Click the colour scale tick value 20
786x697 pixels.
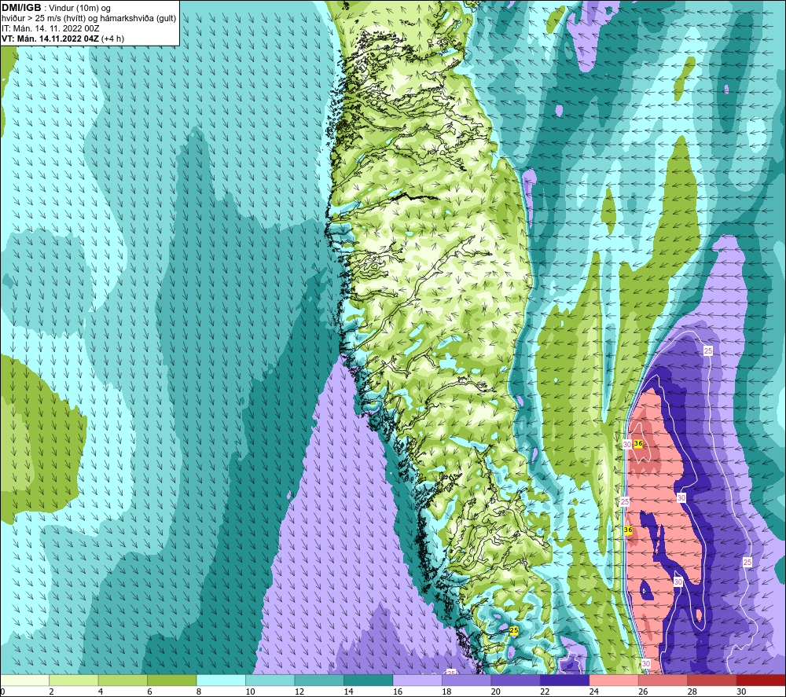pyautogui.click(x=496, y=692)
